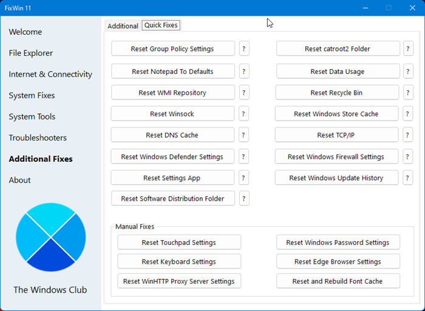Click the question mark beside Reset DNS Cache
425x311 pixels.
(x=243, y=135)
